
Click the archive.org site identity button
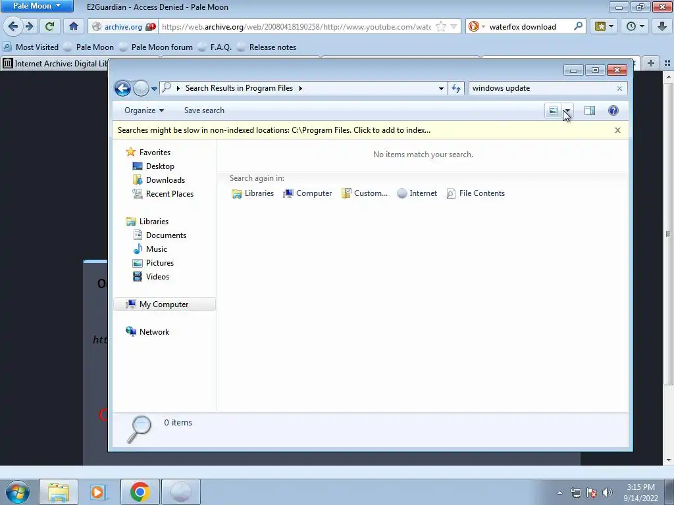click(x=123, y=26)
